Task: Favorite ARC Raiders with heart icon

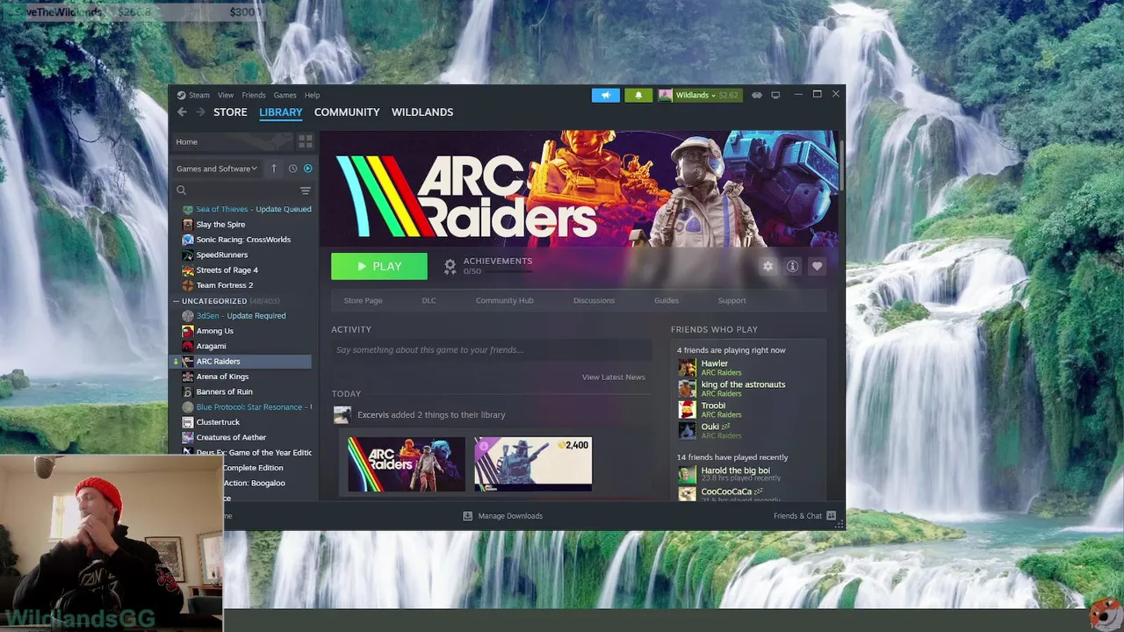Action: click(817, 267)
